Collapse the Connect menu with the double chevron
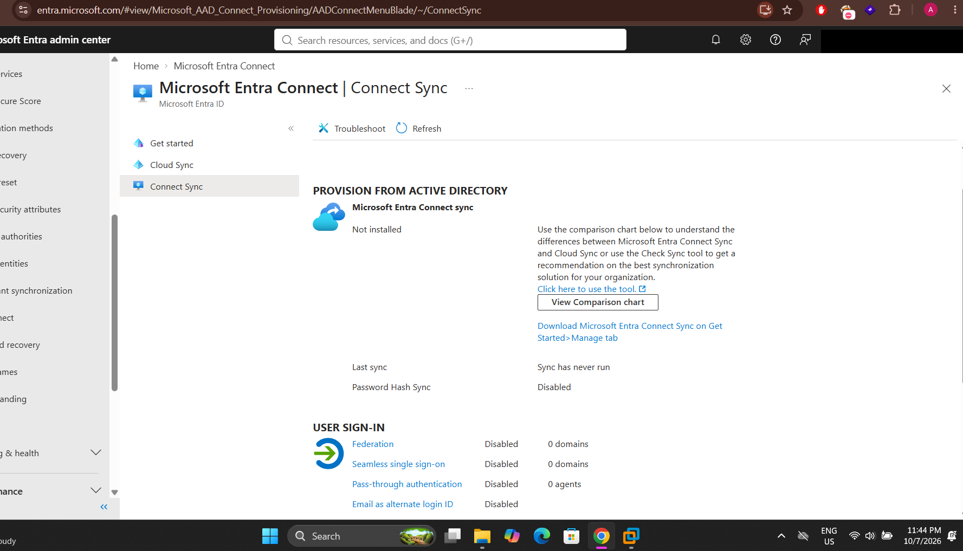 291,128
